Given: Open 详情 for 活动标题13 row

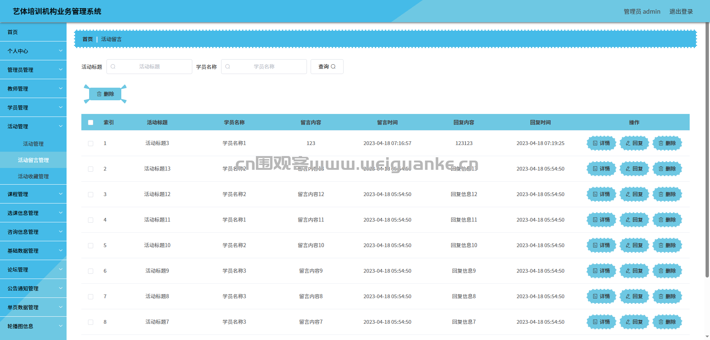Looking at the screenshot, I should coord(601,169).
